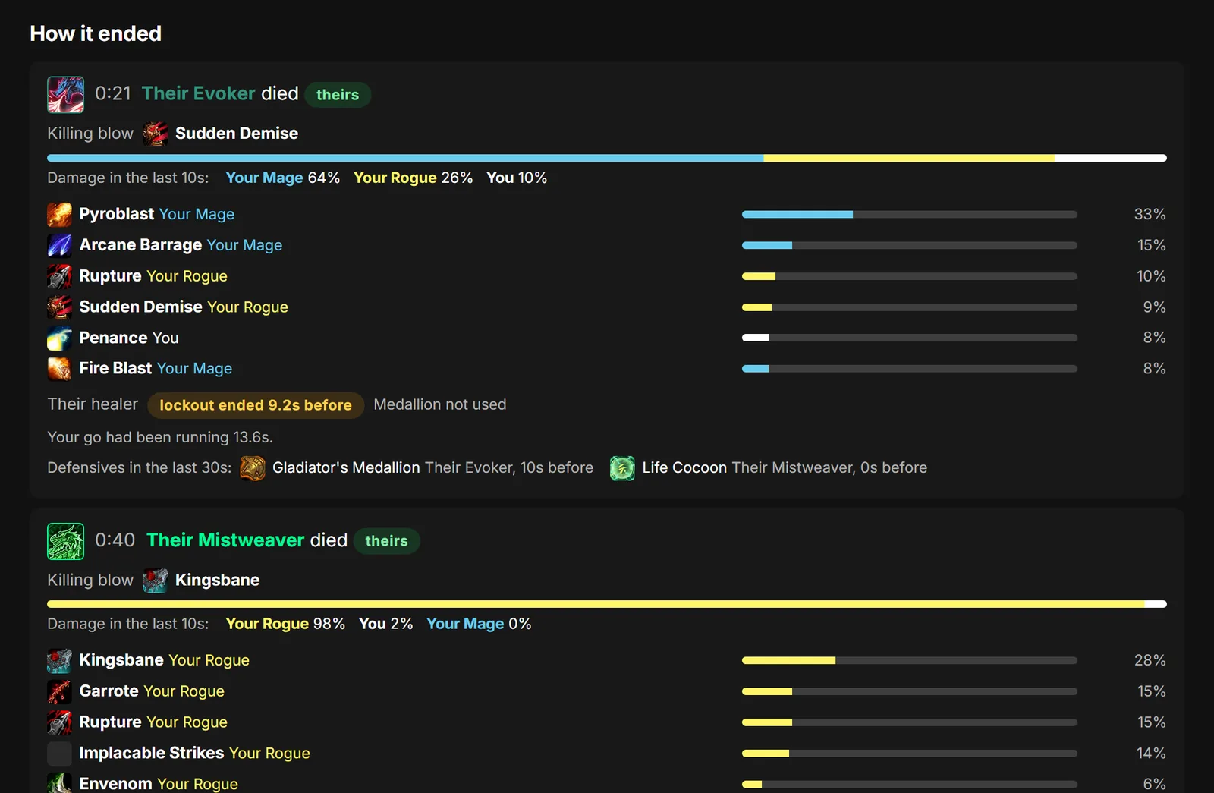Click the Kingsbane Your Rogue row icon
This screenshot has height=793, width=1214.
pyautogui.click(x=60, y=661)
